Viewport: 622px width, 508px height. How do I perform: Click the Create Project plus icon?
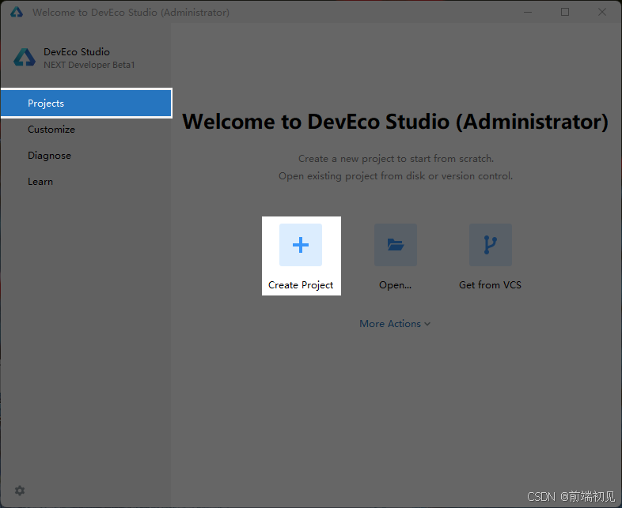(x=300, y=245)
